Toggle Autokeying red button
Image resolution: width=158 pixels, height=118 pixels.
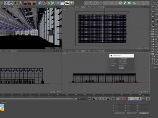pyautogui.click(x=124, y=99)
